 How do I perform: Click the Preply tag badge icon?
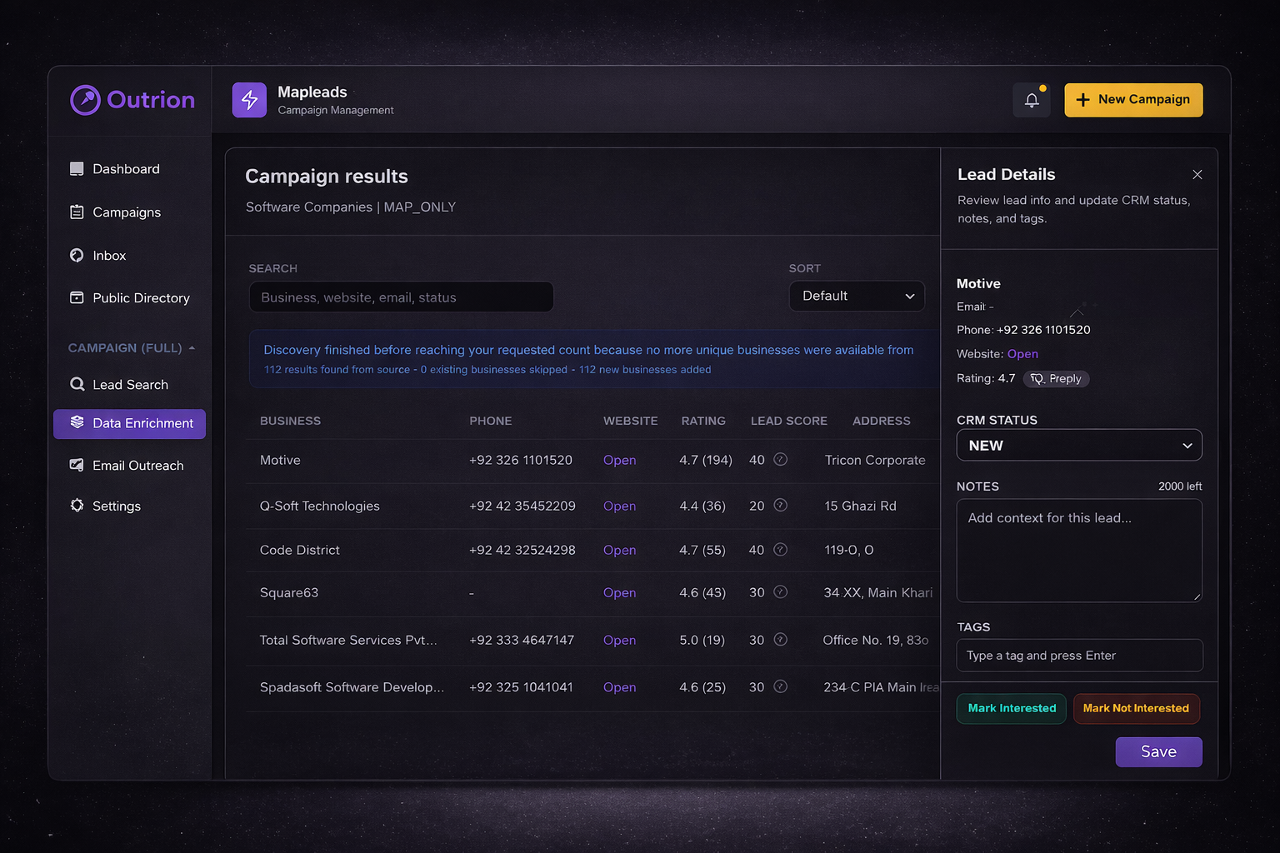1037,379
